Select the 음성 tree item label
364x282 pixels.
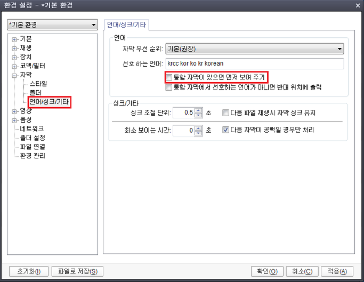[26, 120]
